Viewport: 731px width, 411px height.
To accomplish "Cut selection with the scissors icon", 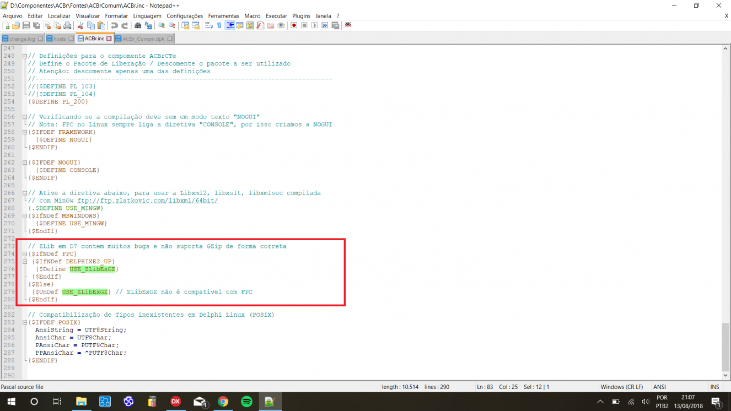I will pyautogui.click(x=80, y=25).
